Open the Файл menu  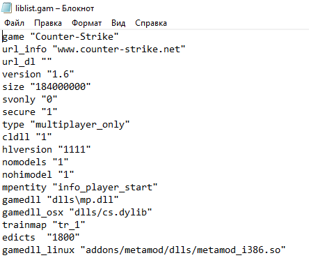coord(14,23)
